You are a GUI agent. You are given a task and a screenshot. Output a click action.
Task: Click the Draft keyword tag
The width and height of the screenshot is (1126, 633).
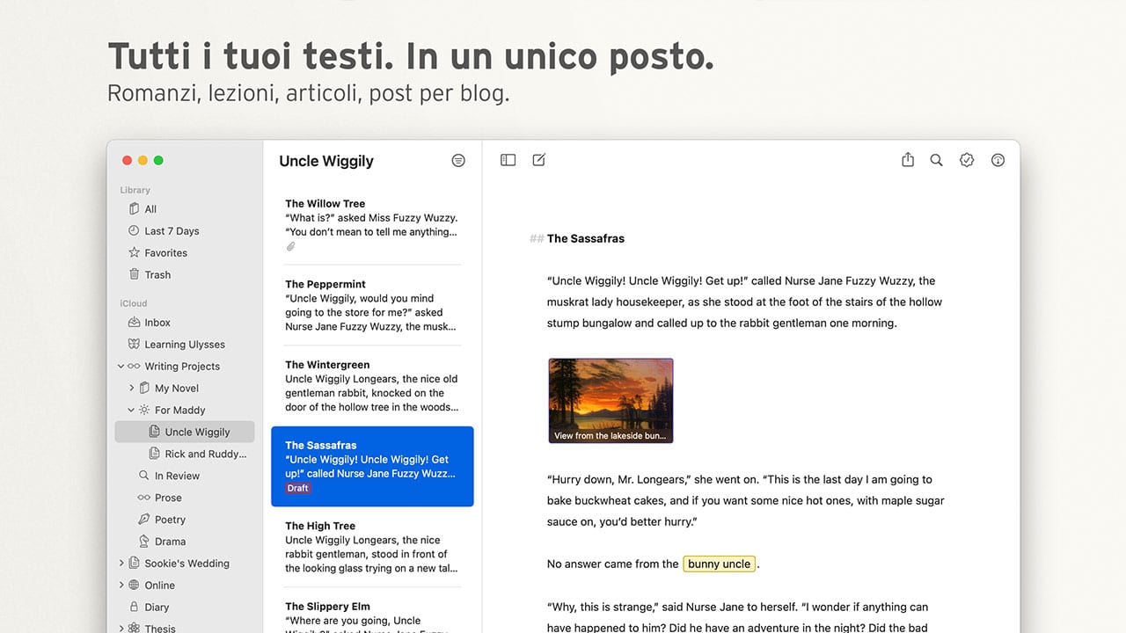tap(298, 489)
